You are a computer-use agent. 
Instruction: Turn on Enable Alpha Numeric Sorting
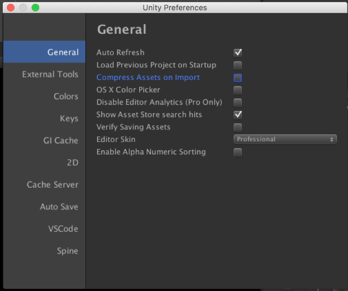click(x=238, y=152)
